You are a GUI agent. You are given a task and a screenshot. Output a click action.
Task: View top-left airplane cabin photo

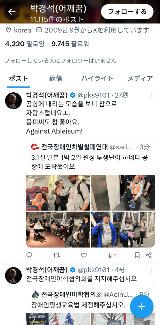tap(58, 192)
